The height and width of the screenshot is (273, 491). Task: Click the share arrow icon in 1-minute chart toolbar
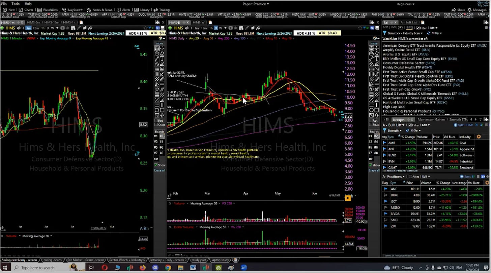point(90,28)
